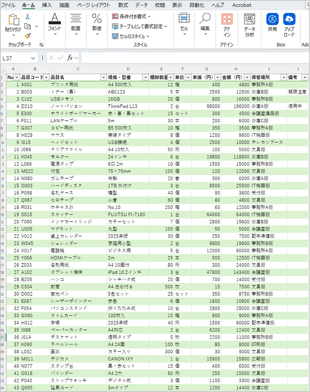
Task: Select cell containing プリンタ用紙
Action: 78,85
